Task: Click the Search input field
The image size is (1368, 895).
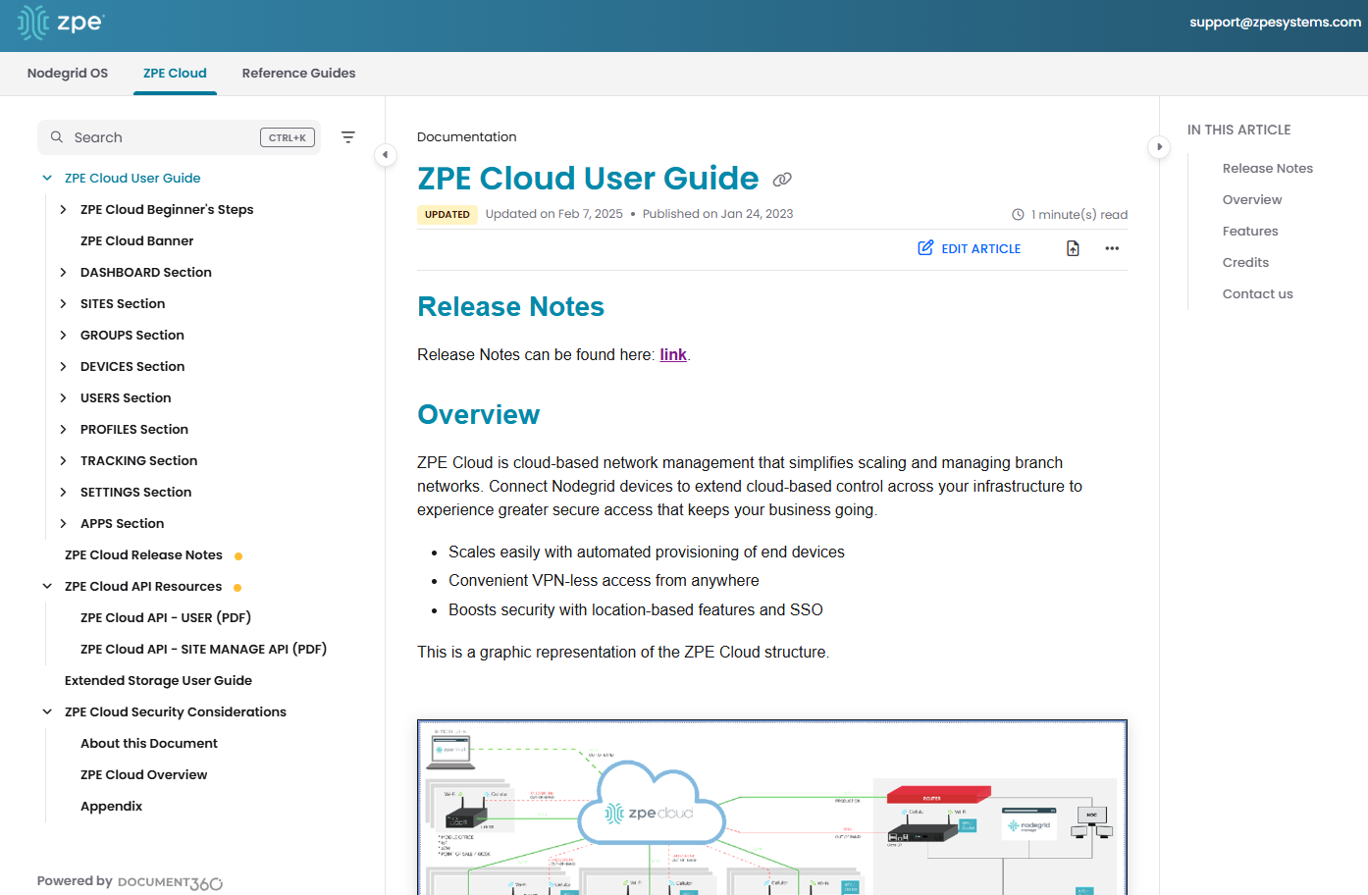Action: [179, 137]
